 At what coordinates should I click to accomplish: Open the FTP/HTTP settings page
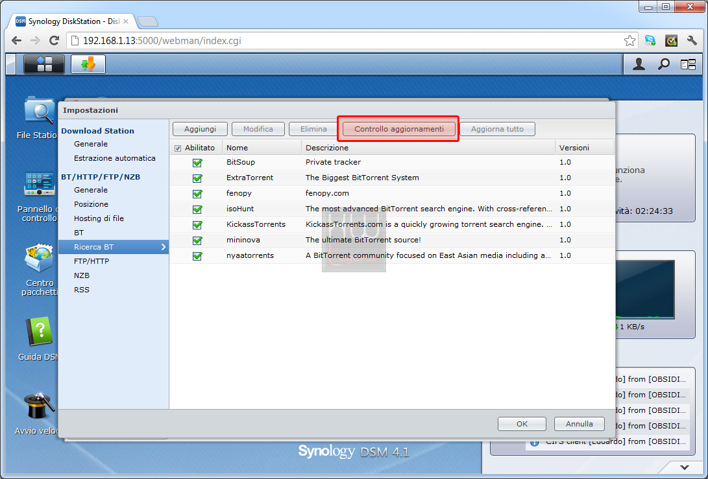(x=92, y=261)
